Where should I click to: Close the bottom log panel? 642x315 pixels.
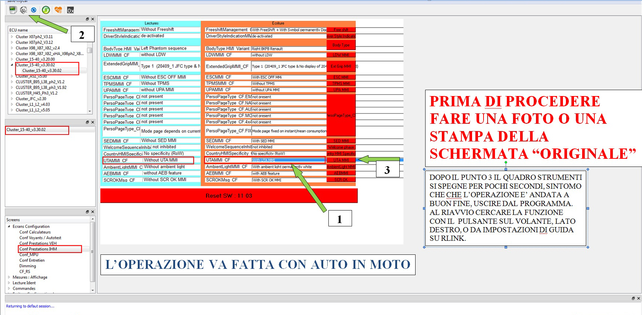coord(639,298)
